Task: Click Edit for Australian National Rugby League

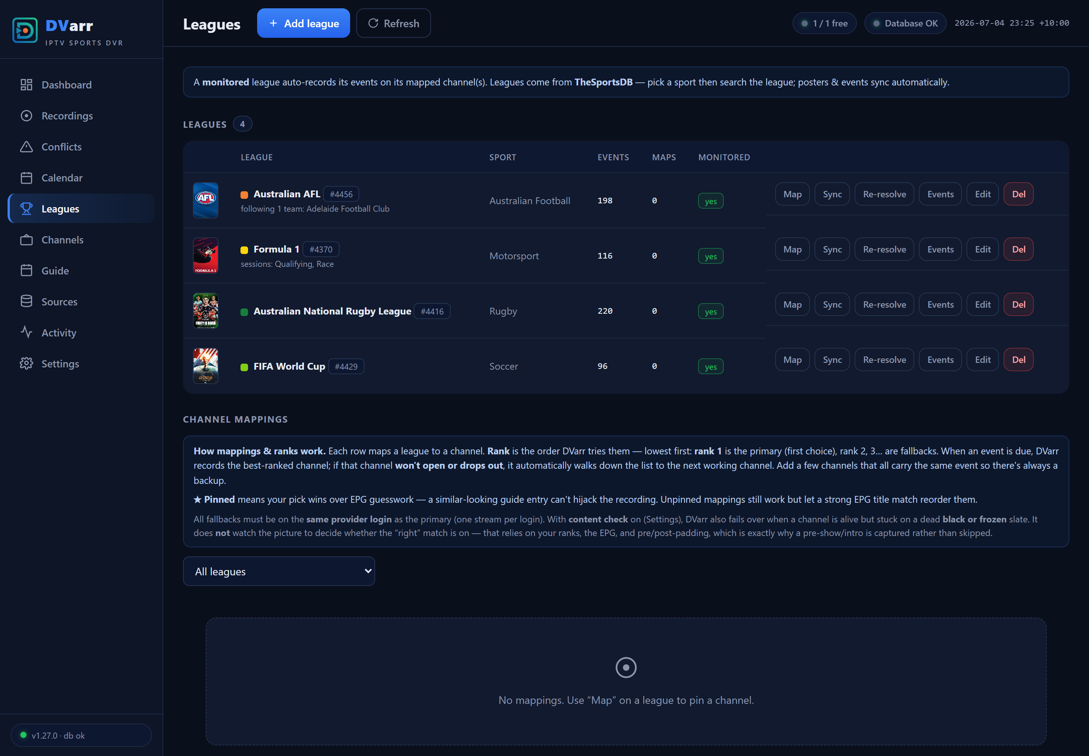Action: point(982,305)
